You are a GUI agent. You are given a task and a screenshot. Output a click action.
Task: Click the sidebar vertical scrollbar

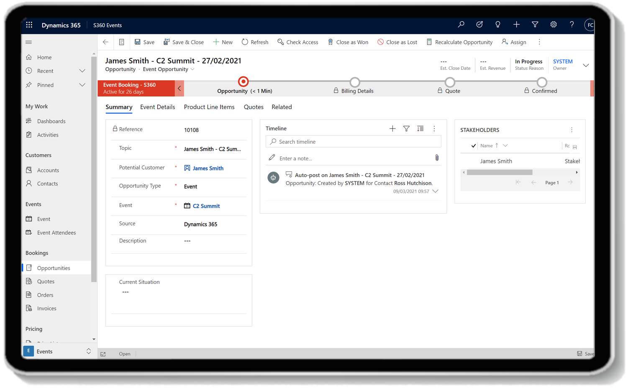point(94,169)
